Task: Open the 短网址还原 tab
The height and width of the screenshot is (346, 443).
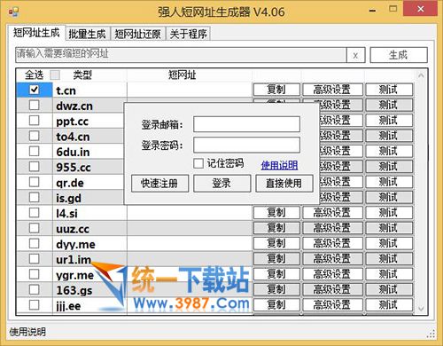Action: pyautogui.click(x=137, y=34)
